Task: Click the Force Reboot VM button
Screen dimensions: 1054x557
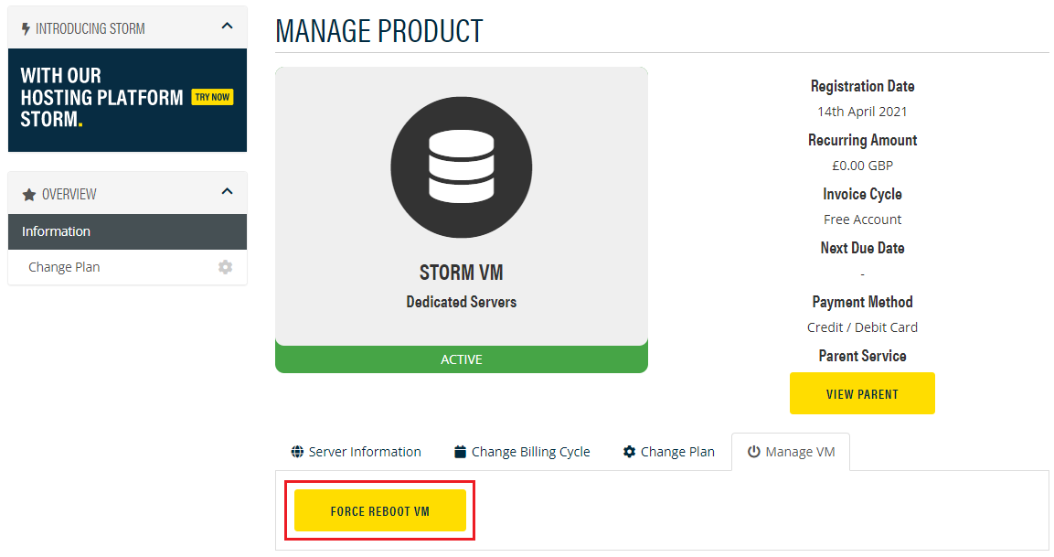Action: point(379,510)
